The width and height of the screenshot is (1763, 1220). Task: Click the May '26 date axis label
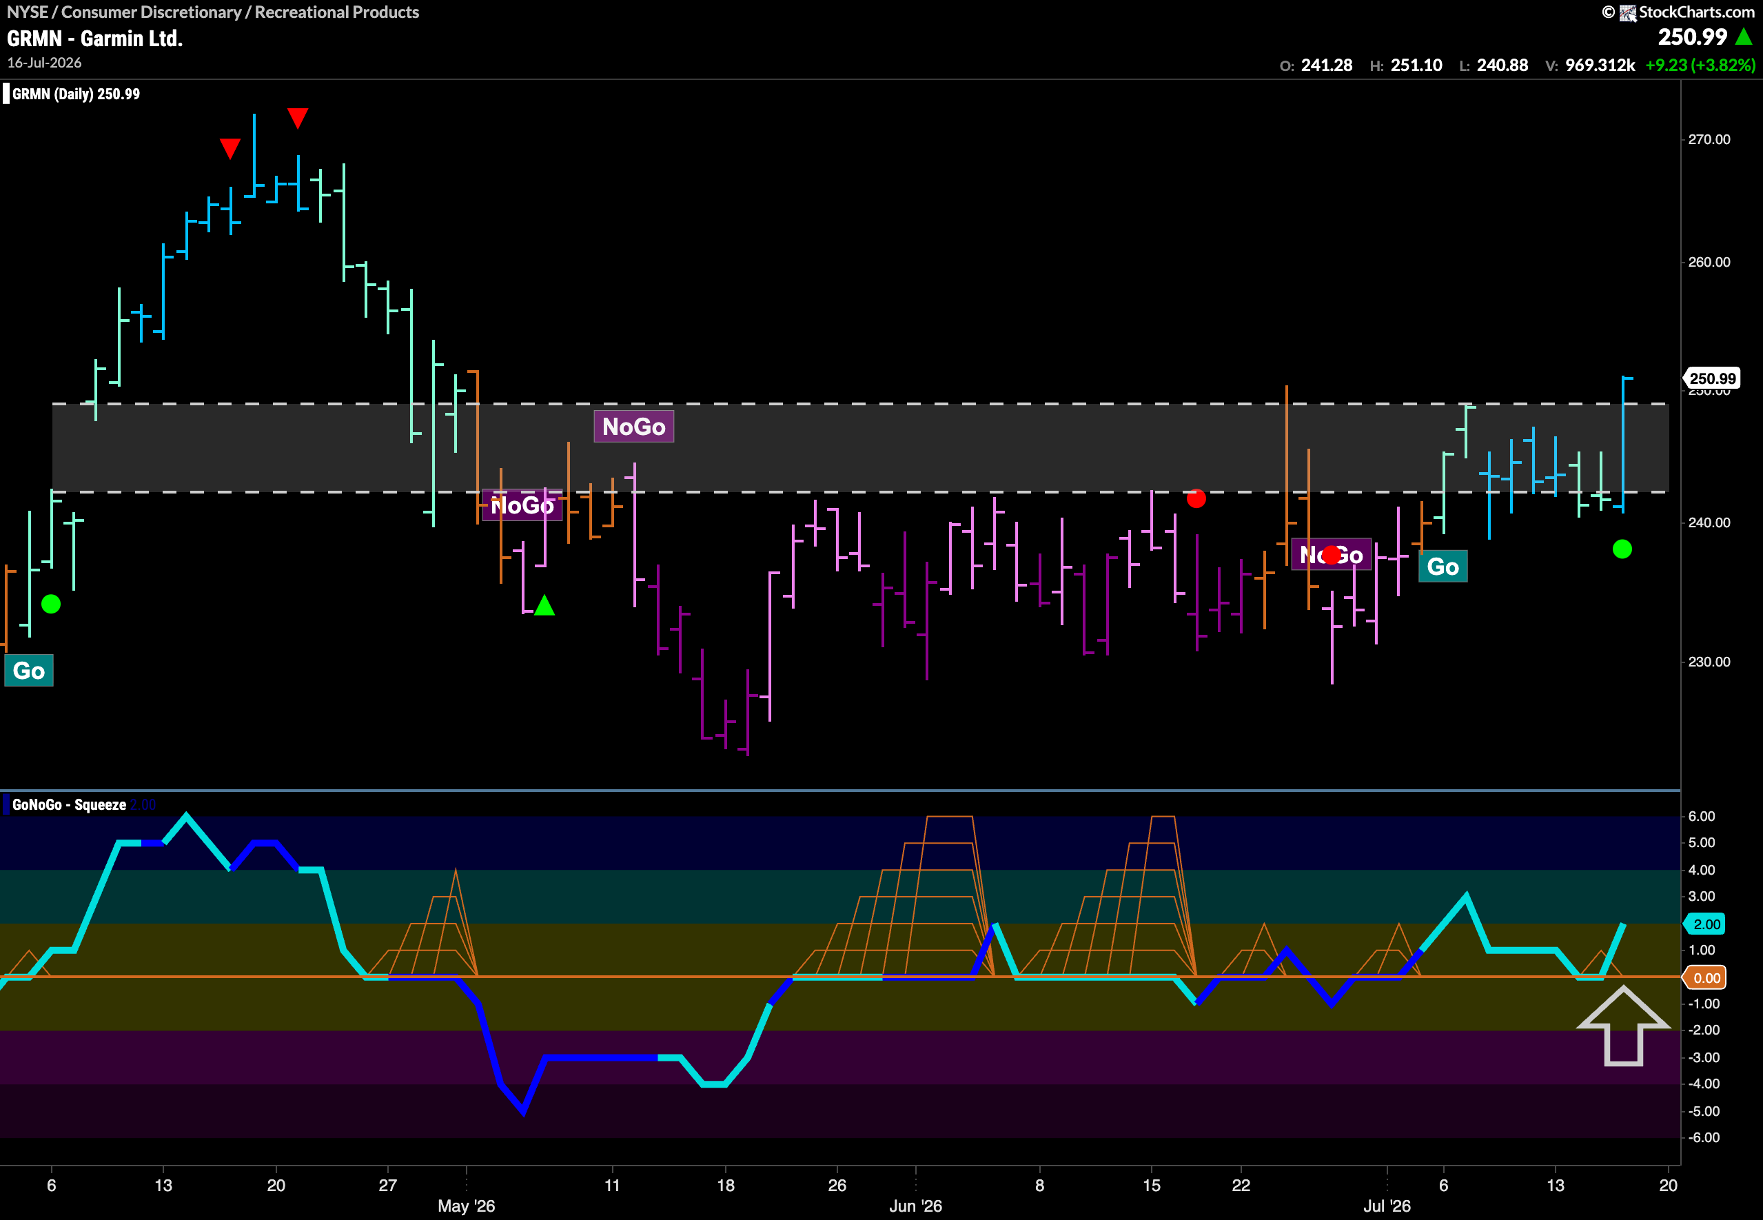coord(466,1206)
